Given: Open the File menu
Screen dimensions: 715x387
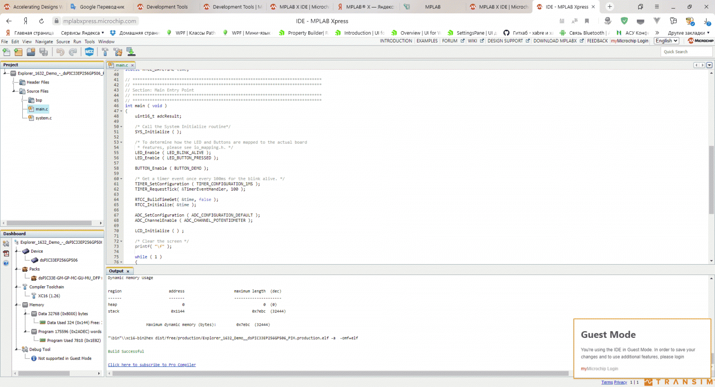Looking at the screenshot, I should pos(5,42).
